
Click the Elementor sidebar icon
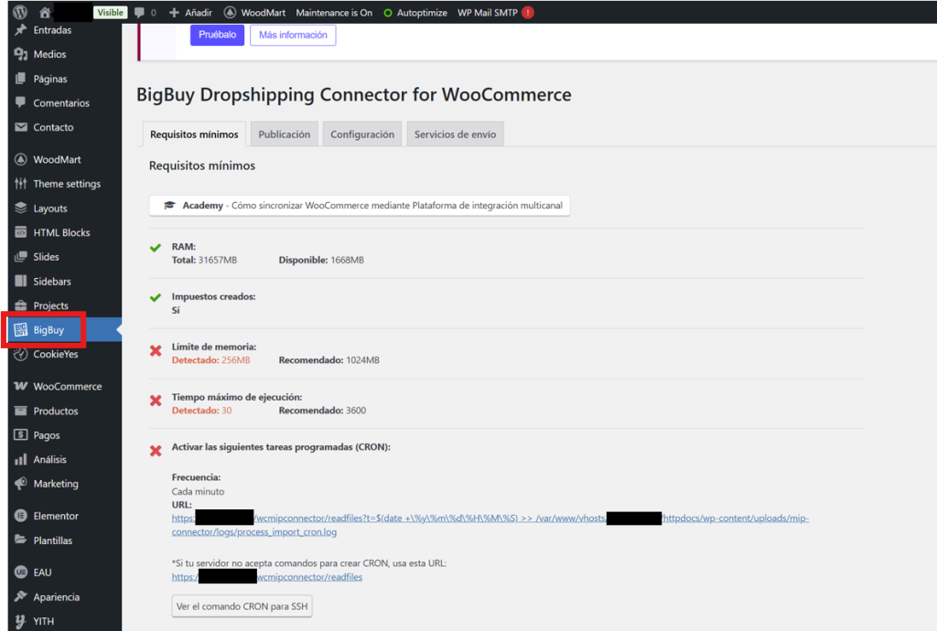tap(21, 517)
